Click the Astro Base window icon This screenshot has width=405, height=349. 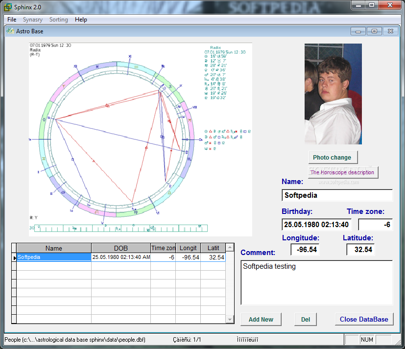point(10,31)
